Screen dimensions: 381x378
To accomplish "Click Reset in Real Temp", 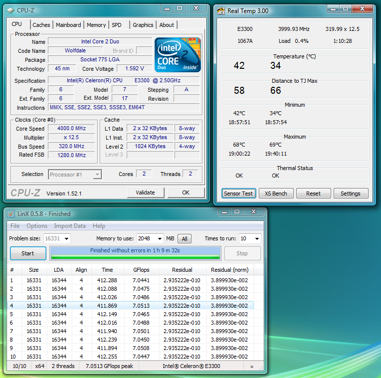I will click(314, 193).
